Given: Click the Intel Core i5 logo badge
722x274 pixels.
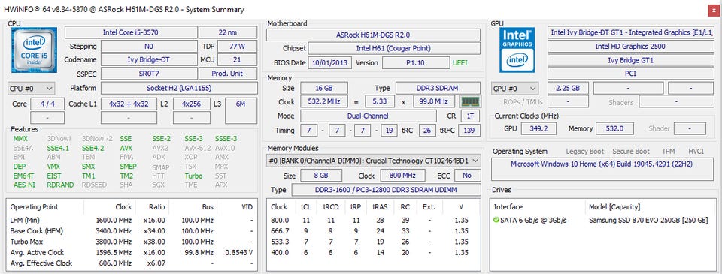Looking at the screenshot, I should 34,50.
